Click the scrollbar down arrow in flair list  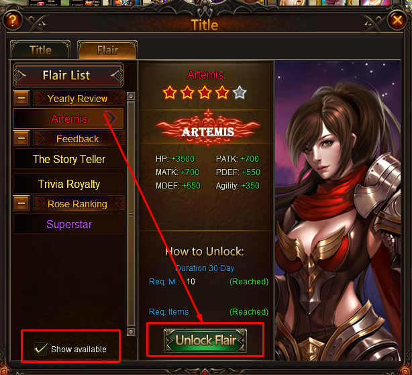(x=131, y=331)
